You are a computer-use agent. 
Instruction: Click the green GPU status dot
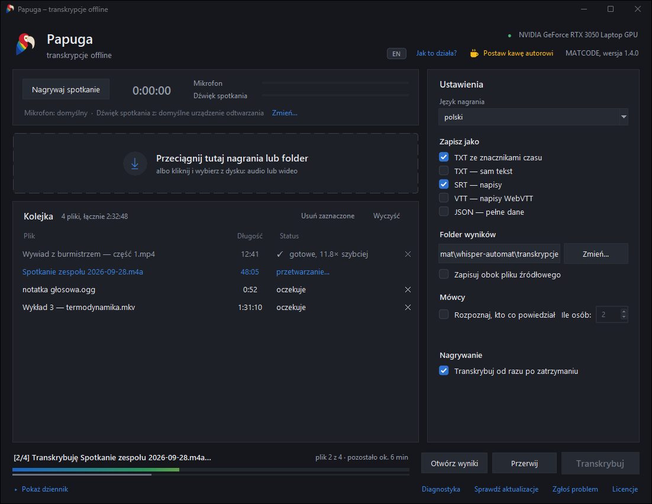[510, 35]
